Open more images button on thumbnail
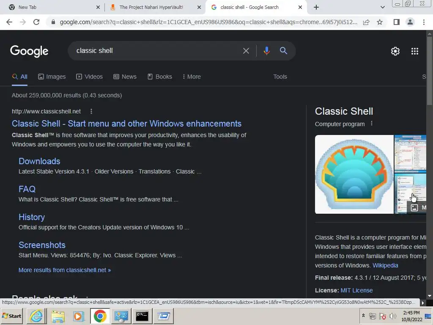433x325 pixels. click(x=417, y=207)
